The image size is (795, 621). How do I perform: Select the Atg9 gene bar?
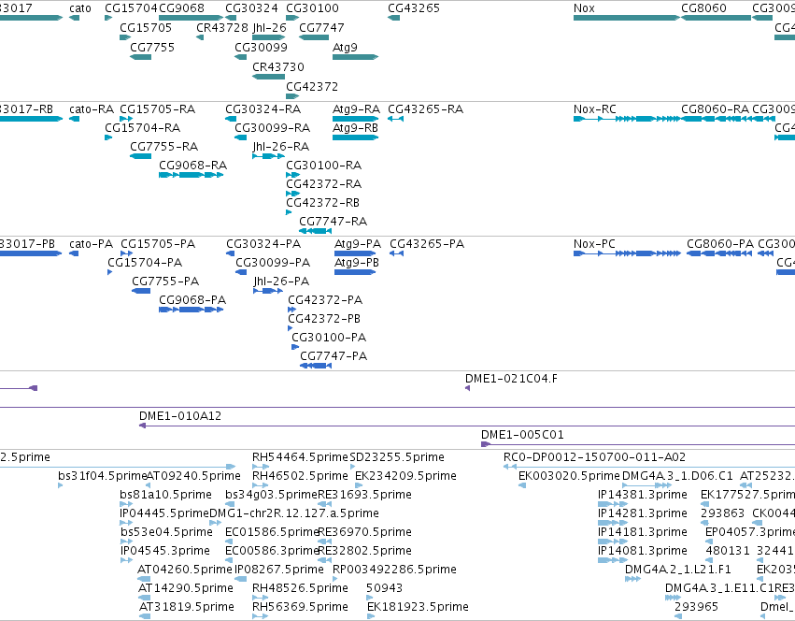[355, 57]
